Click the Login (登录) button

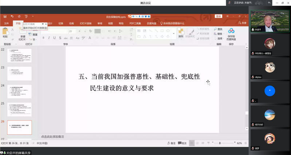coord(219,16)
